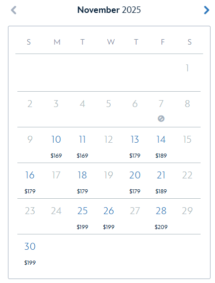
Task: Click disabled date November 27
Action: pyautogui.click(x=135, y=211)
